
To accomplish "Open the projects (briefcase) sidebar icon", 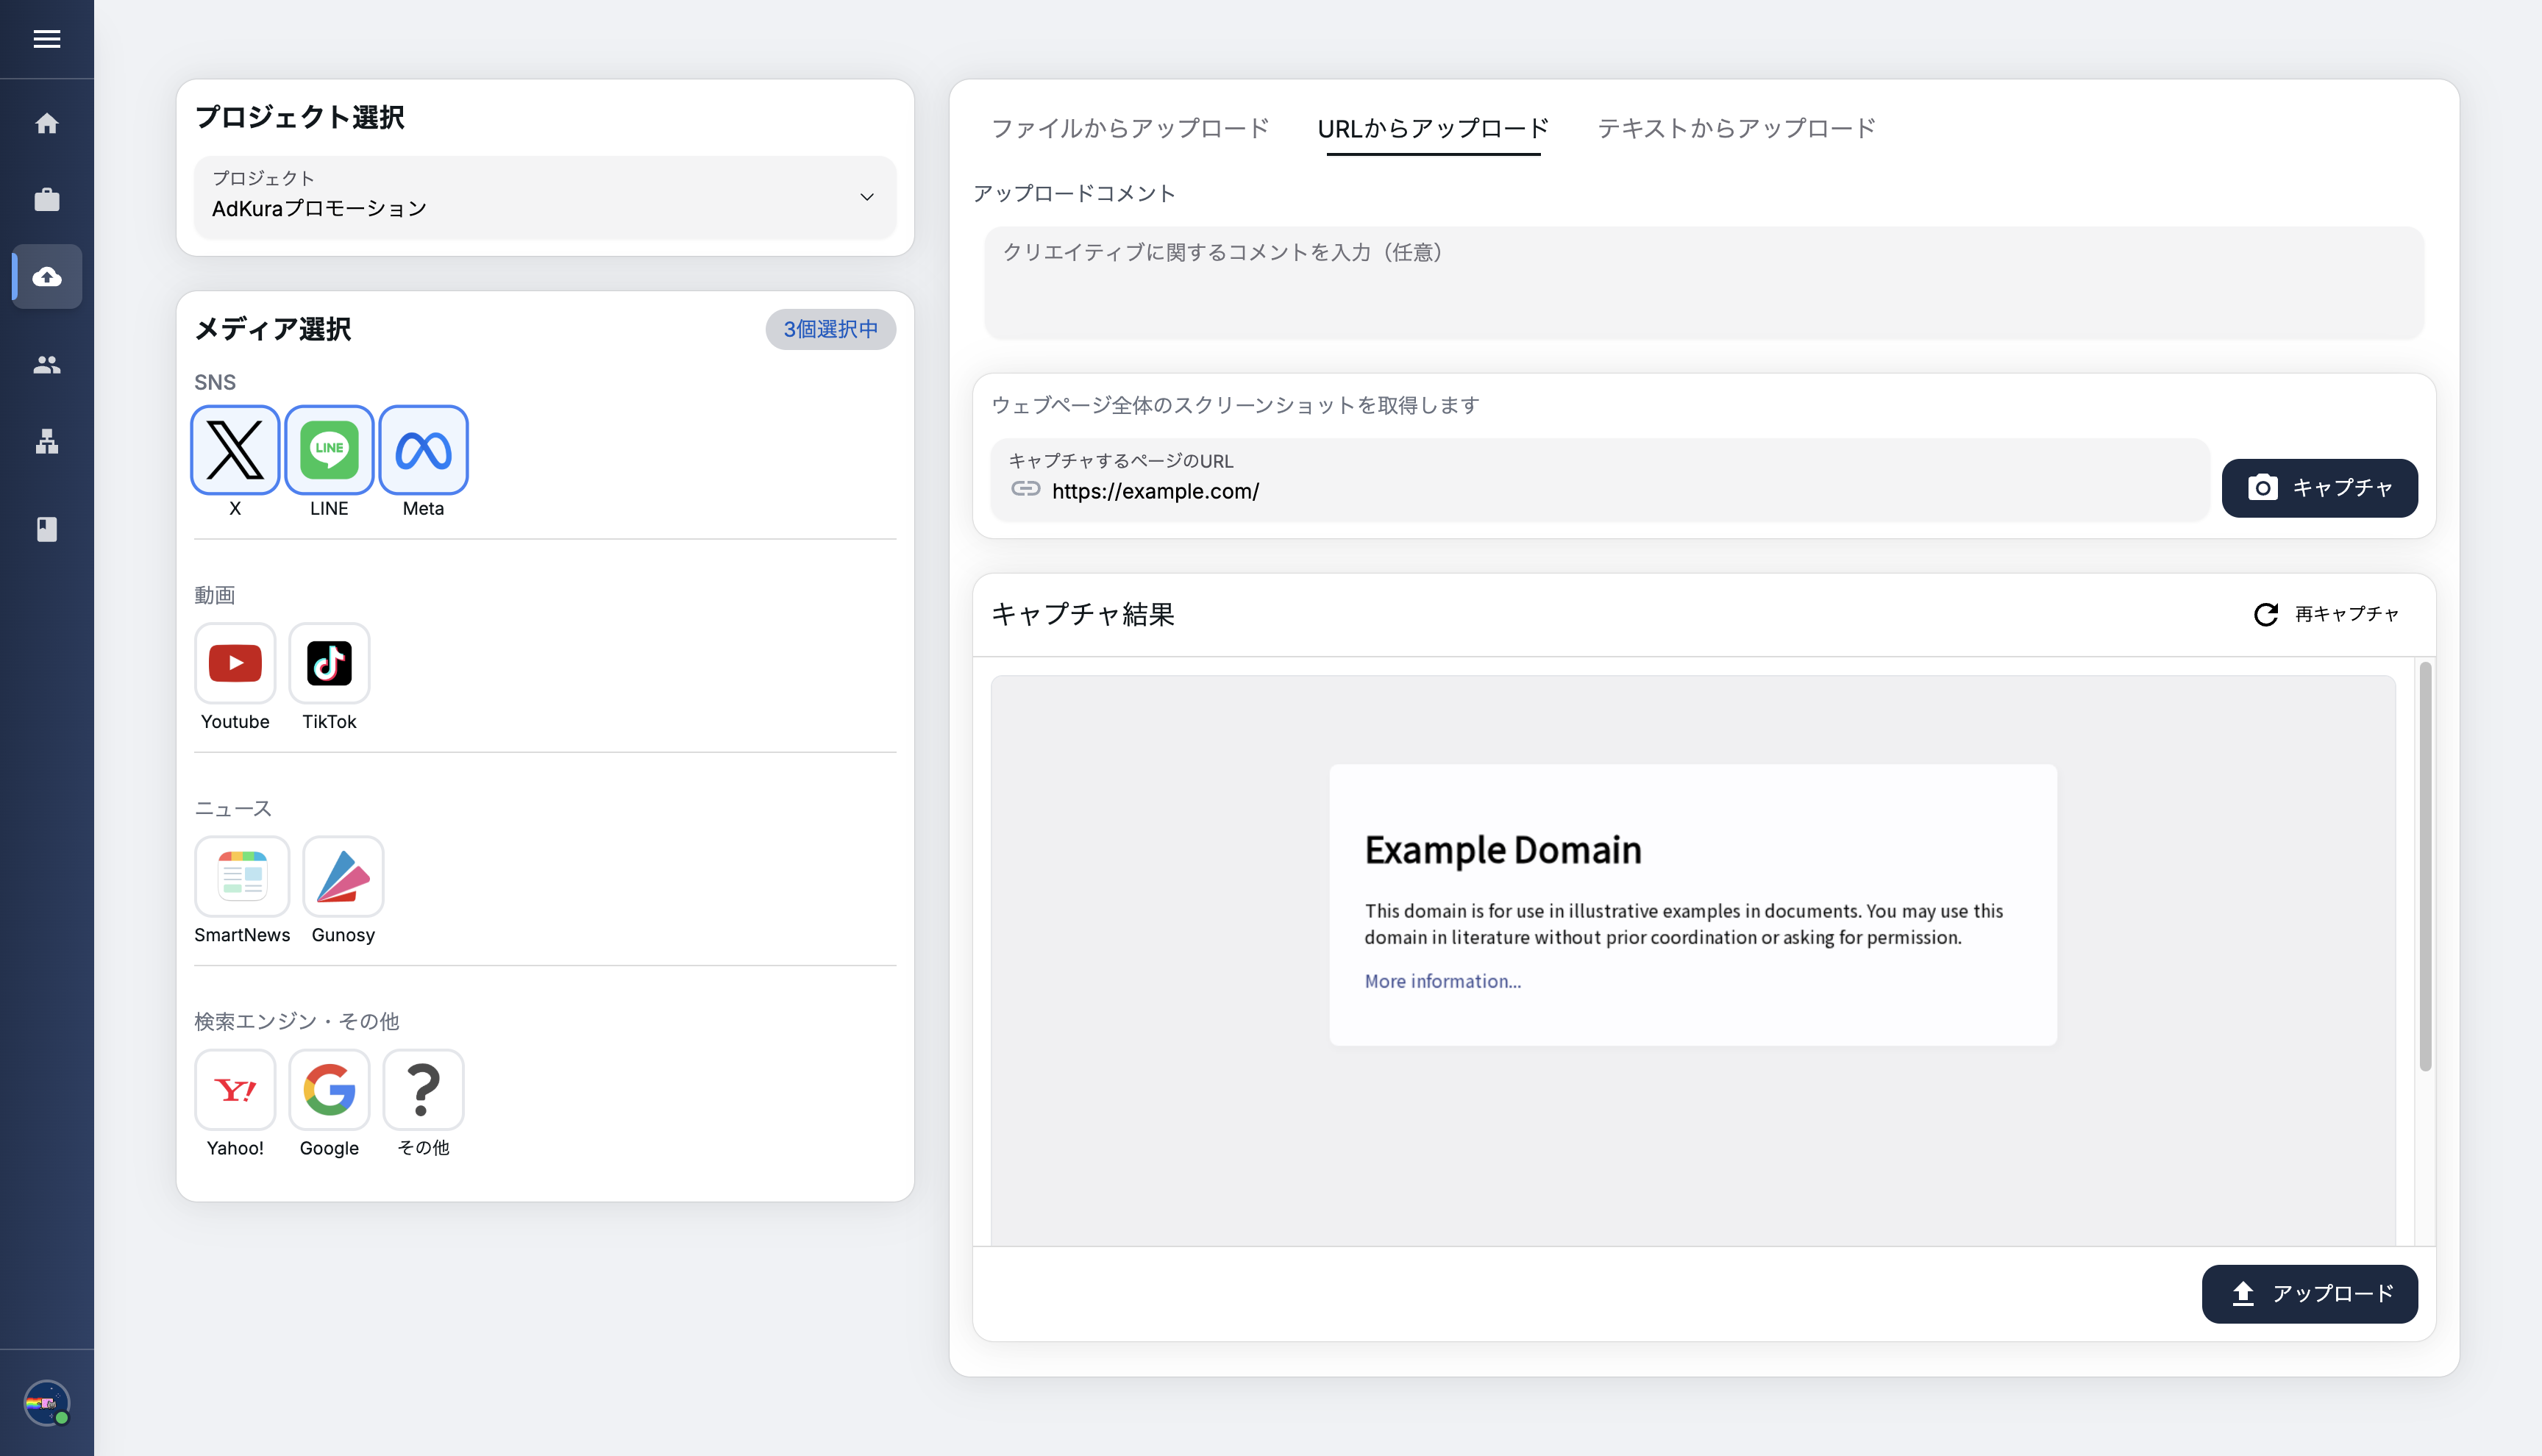I will [x=47, y=199].
